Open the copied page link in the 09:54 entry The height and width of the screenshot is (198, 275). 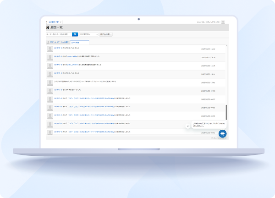[x=91, y=115]
